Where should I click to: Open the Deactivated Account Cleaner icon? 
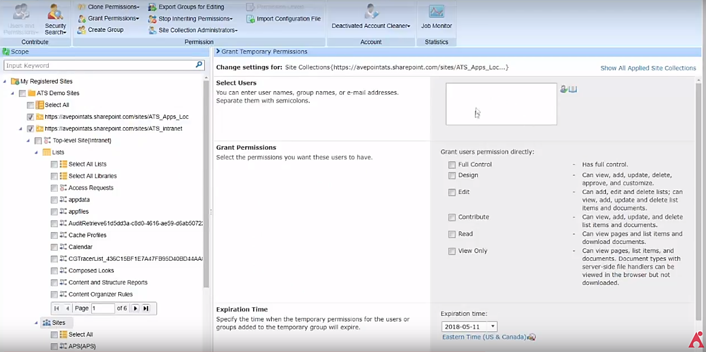pyautogui.click(x=371, y=11)
